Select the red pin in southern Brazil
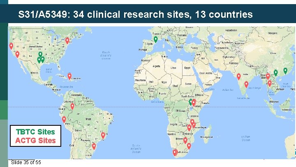 tap(94, 146)
